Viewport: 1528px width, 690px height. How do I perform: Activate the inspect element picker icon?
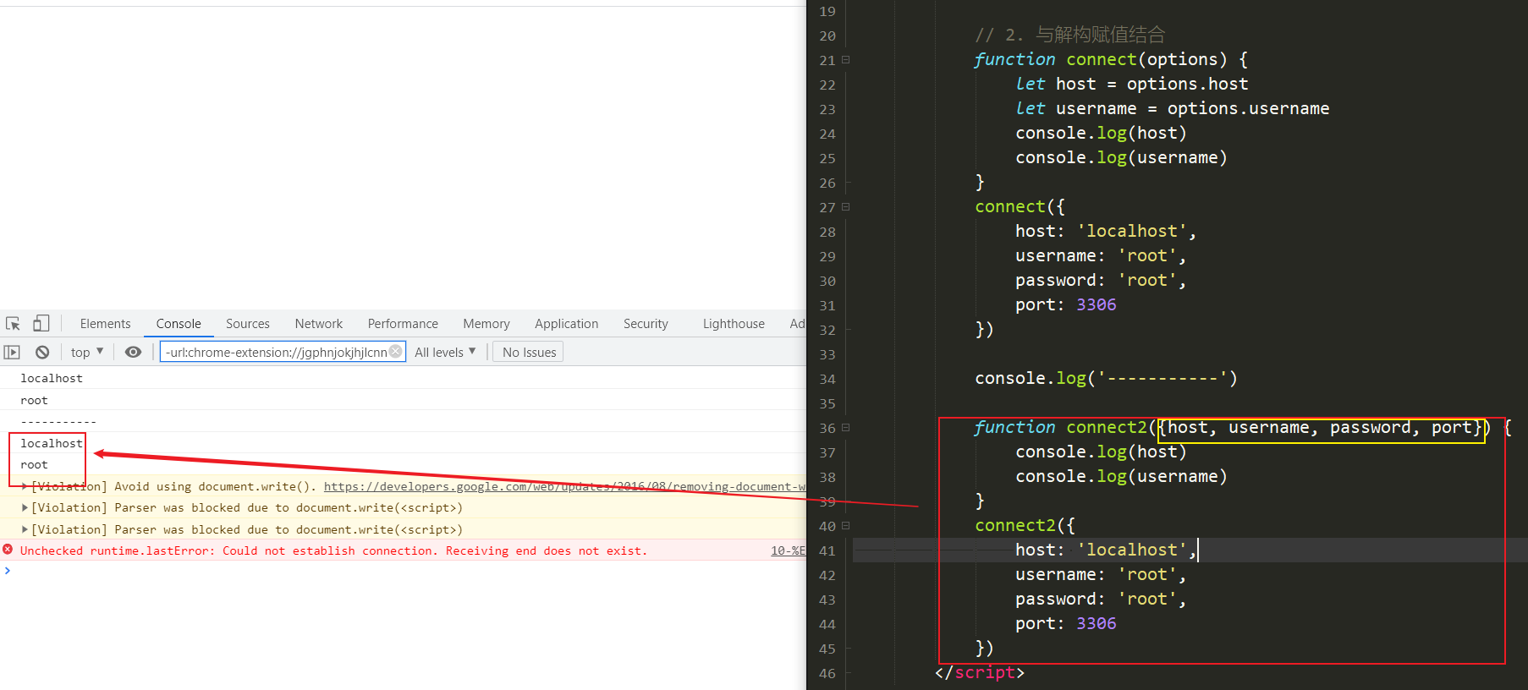tap(13, 324)
